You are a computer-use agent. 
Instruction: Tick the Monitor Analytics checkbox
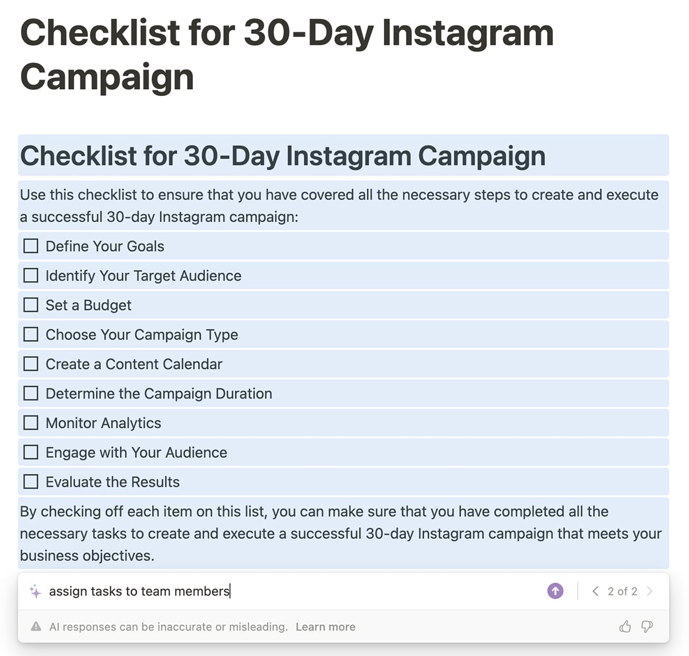click(31, 423)
